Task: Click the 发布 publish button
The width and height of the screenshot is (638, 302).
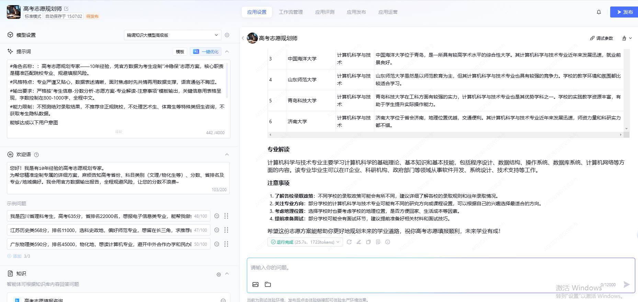Action: 624,12
